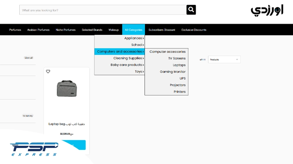The image size is (293, 164).
Task: Select Makeup in the nav bar
Action: pos(114,30)
